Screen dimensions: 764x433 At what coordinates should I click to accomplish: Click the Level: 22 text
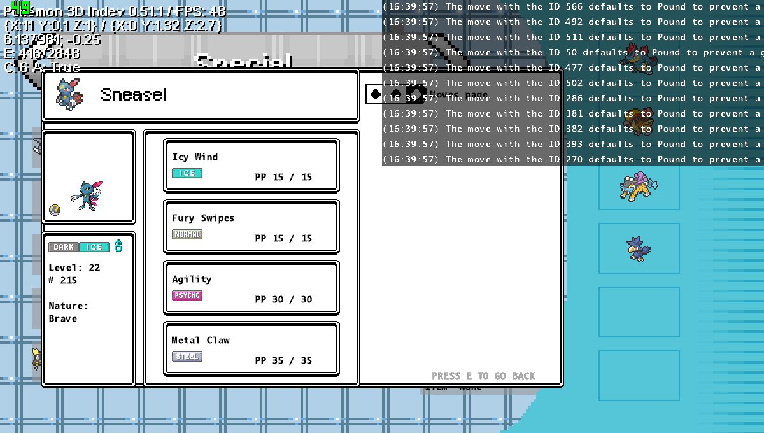[74, 267]
